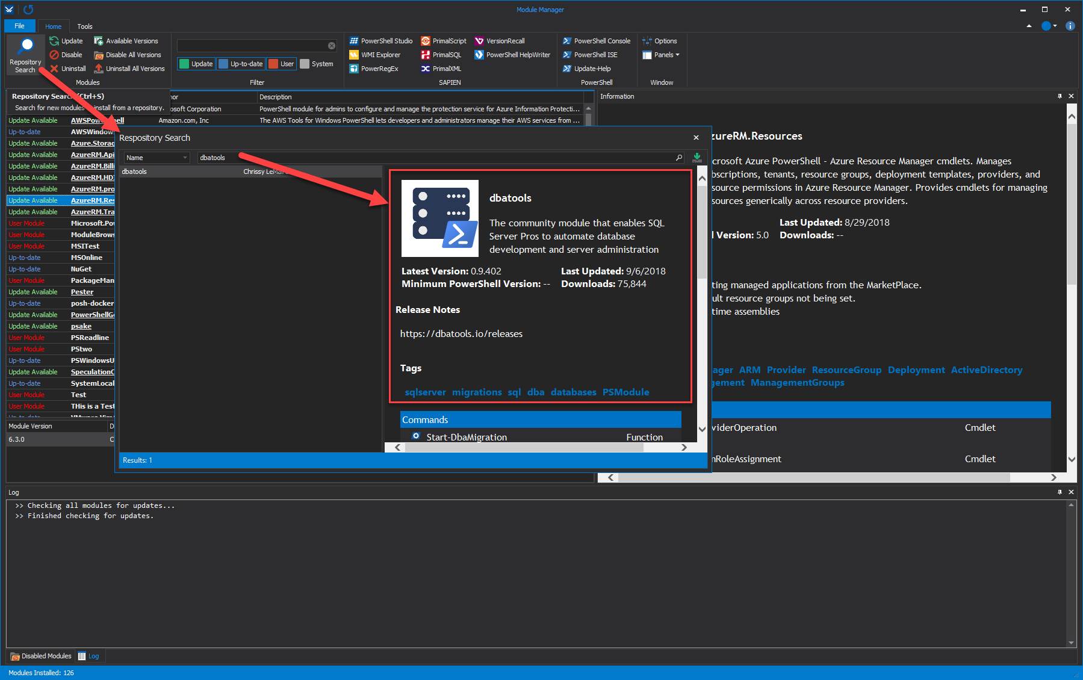This screenshot has width=1083, height=680.
Task: Switch to the Home ribbon tab
Action: 53,26
